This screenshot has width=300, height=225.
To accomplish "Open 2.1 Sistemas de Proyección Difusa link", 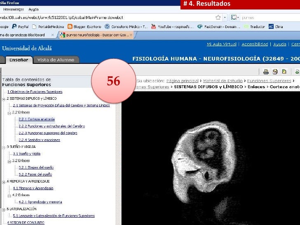I will [x=61, y=105].
